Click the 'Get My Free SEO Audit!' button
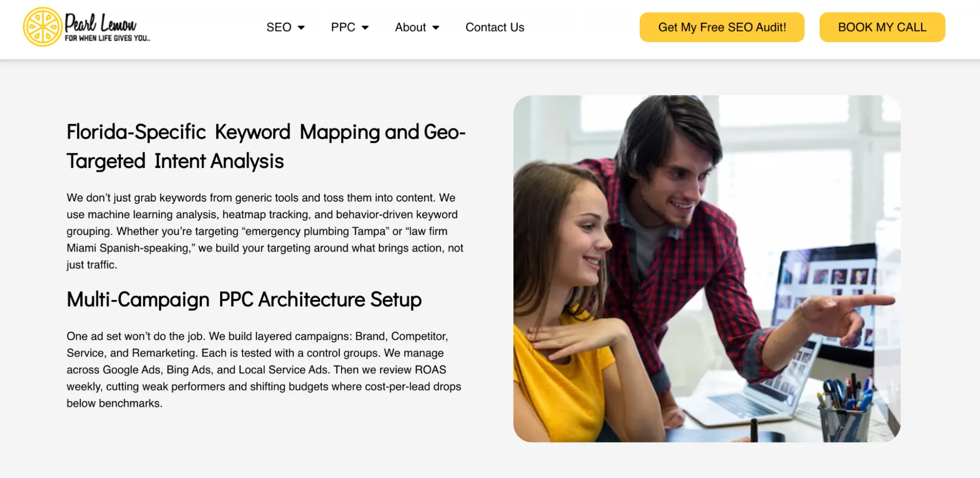This screenshot has height=478, width=980. (x=722, y=27)
